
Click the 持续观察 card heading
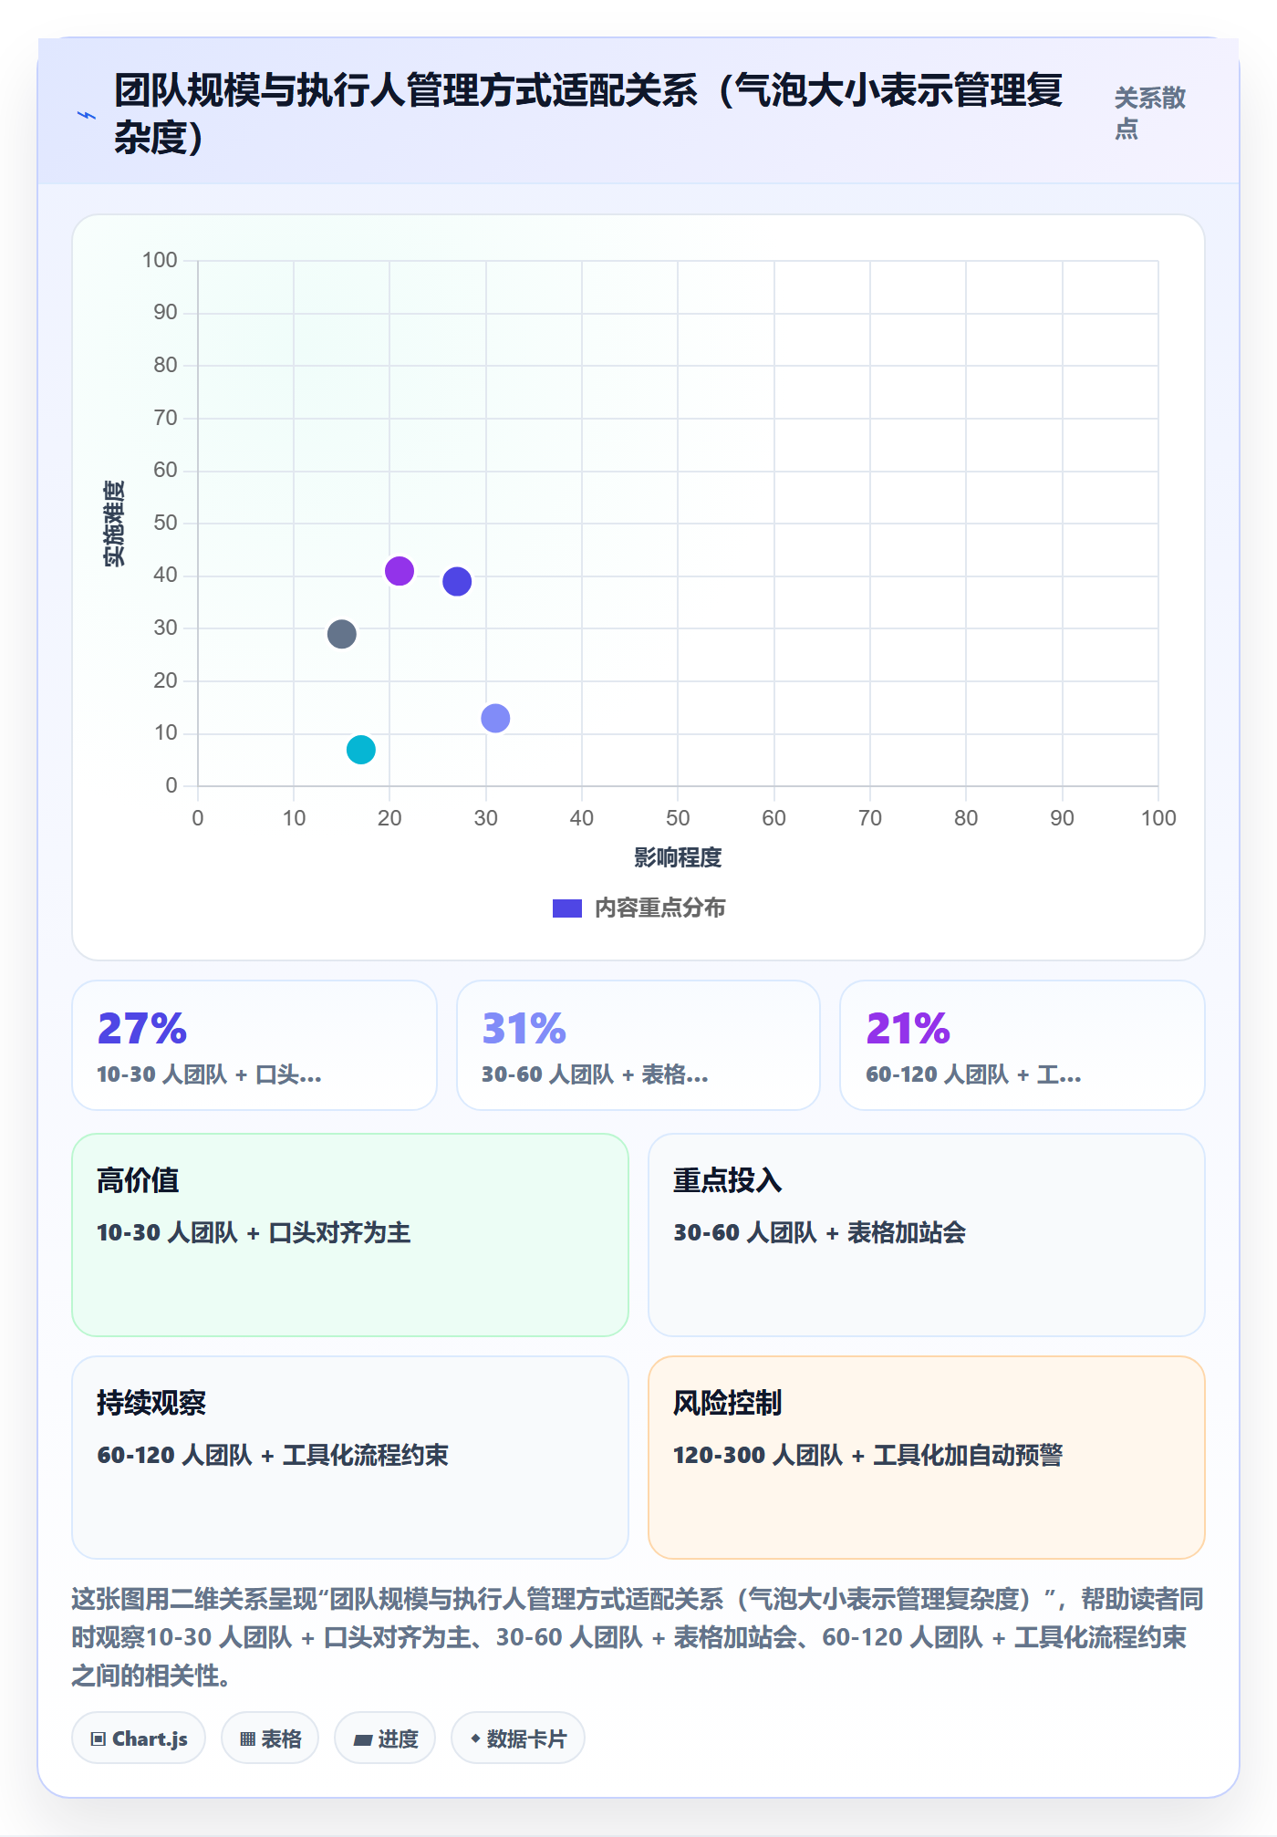[152, 1403]
